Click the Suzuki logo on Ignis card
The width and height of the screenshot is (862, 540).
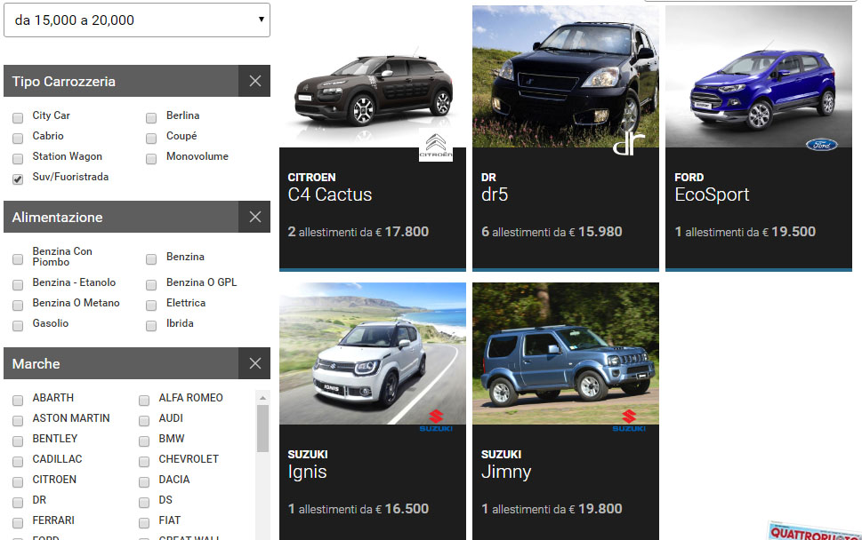436,421
